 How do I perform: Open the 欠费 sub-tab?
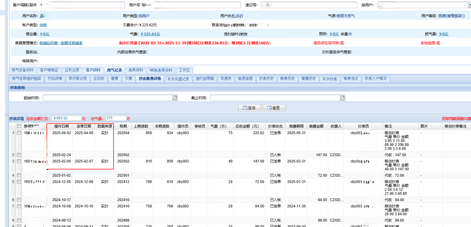(x=129, y=79)
